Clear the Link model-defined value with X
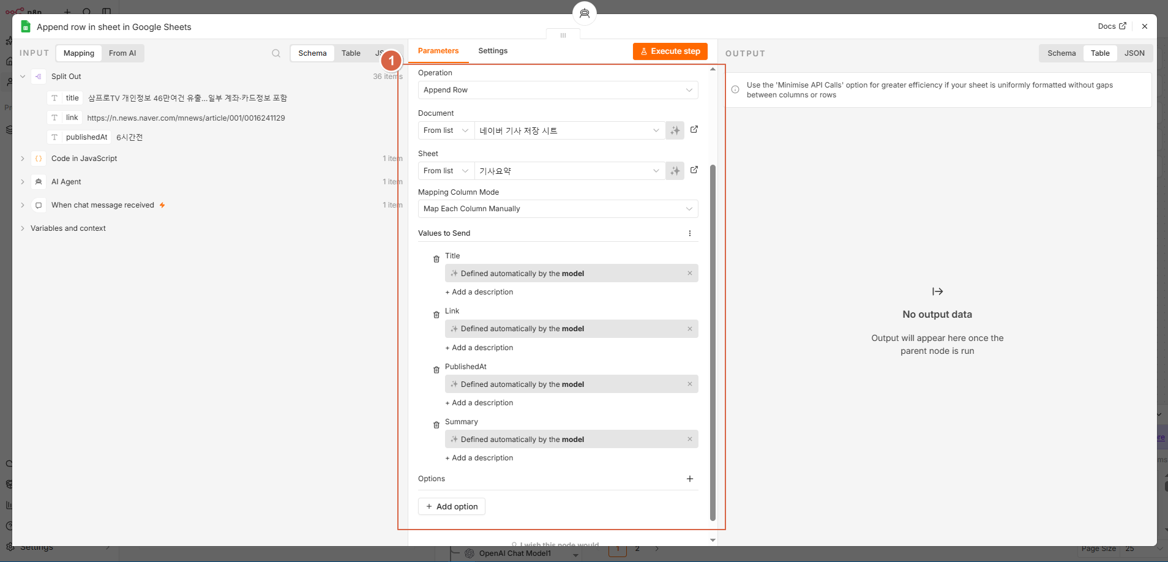Screen dimensions: 1168x562 pos(690,329)
